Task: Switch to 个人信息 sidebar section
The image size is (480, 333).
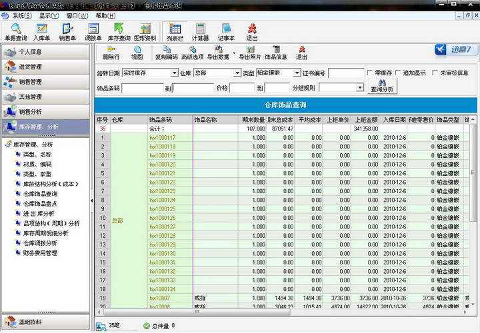Action: (x=46, y=52)
